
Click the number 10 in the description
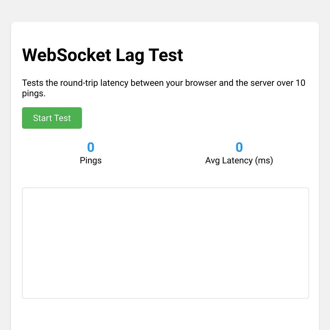click(301, 83)
